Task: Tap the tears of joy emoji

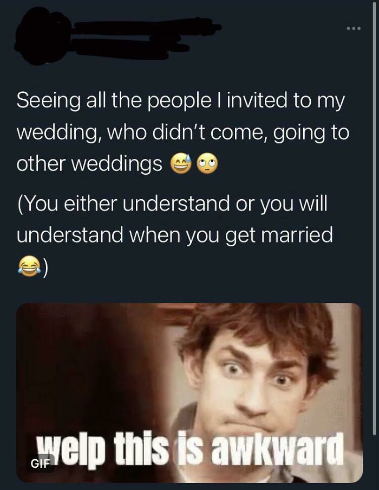Action: point(29,266)
